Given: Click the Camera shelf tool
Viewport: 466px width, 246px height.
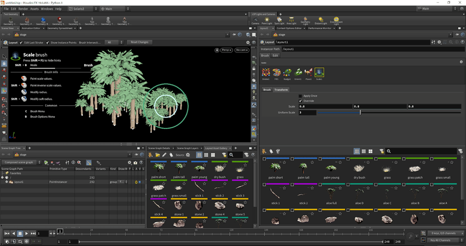Looking at the screenshot, I should pyautogui.click(x=255, y=20).
